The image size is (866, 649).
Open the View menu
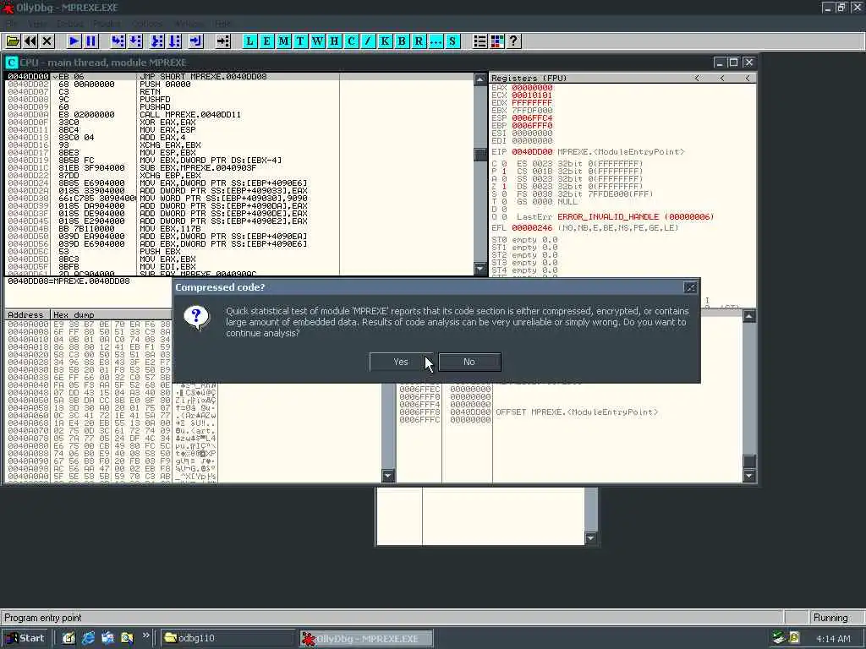[x=37, y=24]
